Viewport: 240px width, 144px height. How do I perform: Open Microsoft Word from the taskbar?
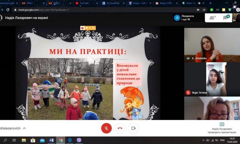pos(51,140)
